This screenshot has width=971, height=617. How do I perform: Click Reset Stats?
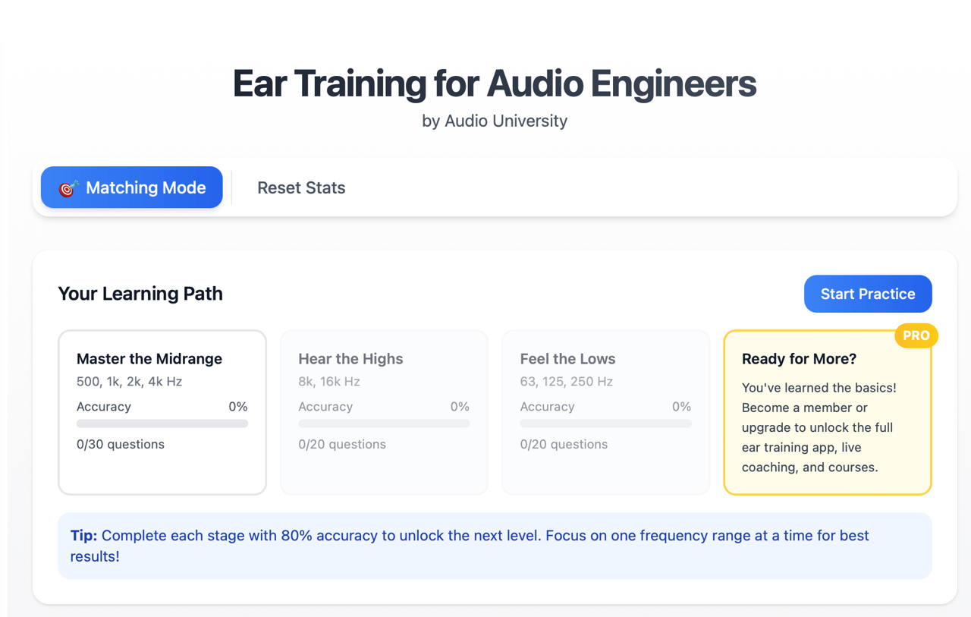(x=301, y=187)
